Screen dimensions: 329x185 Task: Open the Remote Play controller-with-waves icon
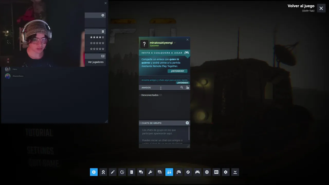click(179, 172)
